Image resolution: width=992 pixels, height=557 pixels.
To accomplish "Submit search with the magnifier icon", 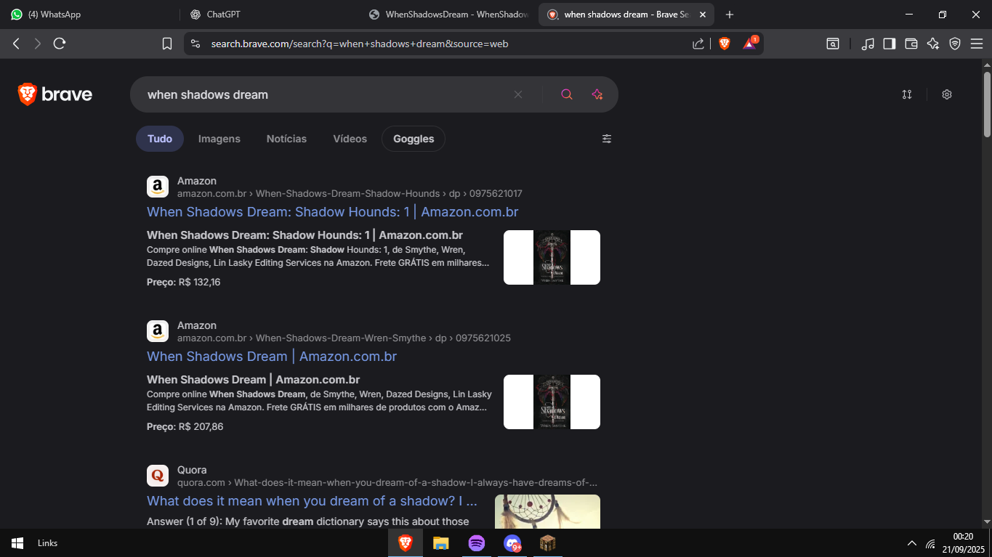I will (567, 94).
